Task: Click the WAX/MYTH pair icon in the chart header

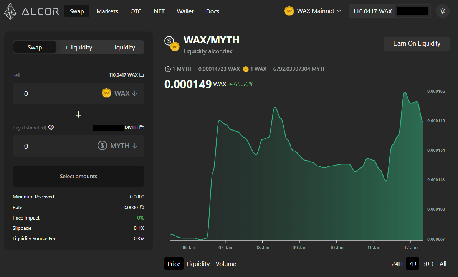Action: tap(172, 43)
